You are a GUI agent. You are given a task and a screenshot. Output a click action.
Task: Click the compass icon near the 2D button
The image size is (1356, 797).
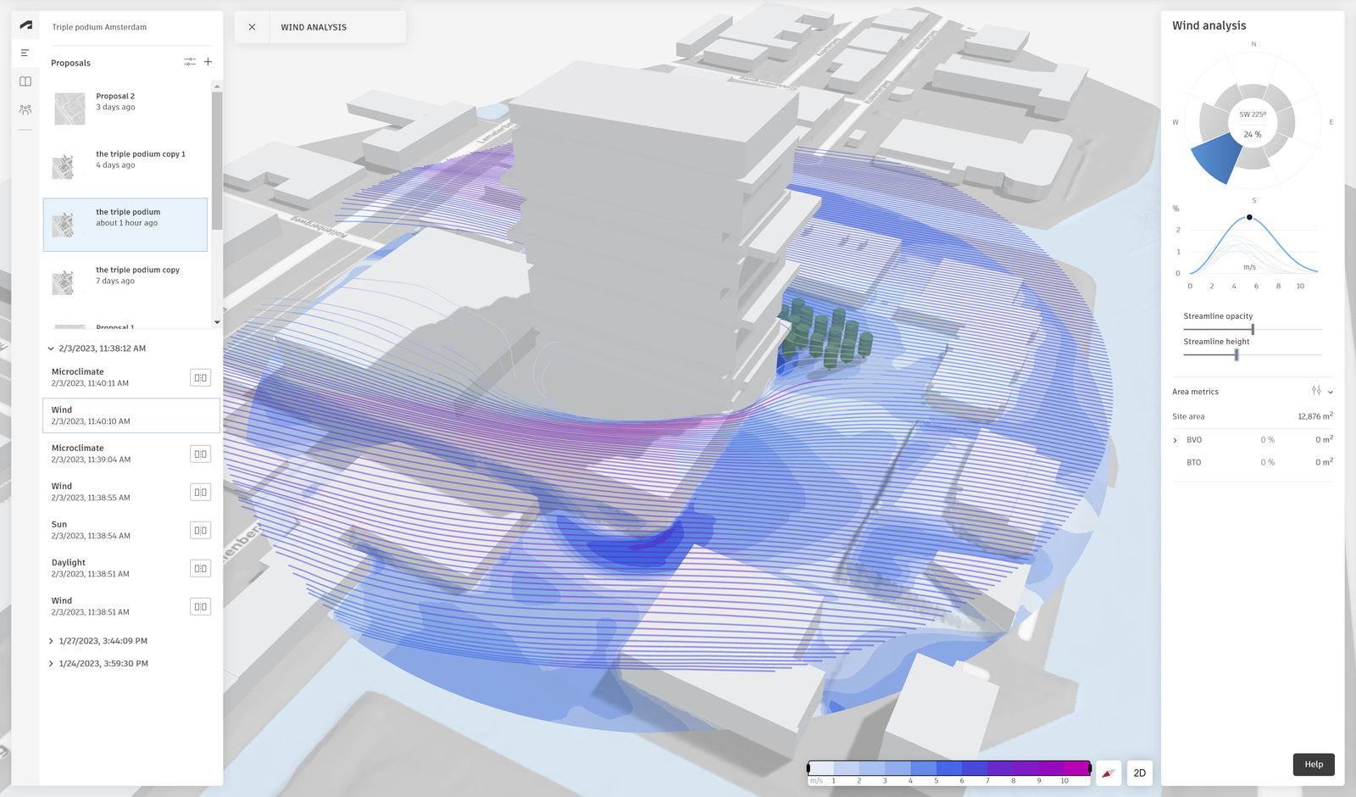(1109, 772)
